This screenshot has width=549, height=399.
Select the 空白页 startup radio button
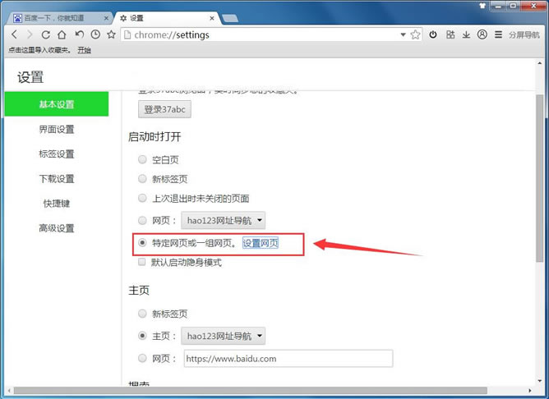pos(143,159)
